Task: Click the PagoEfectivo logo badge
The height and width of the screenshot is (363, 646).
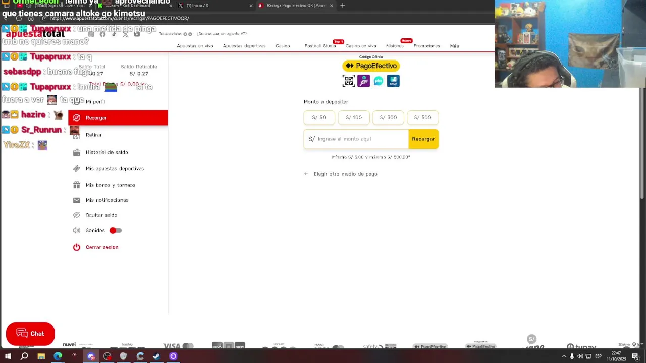Action: 371,66
